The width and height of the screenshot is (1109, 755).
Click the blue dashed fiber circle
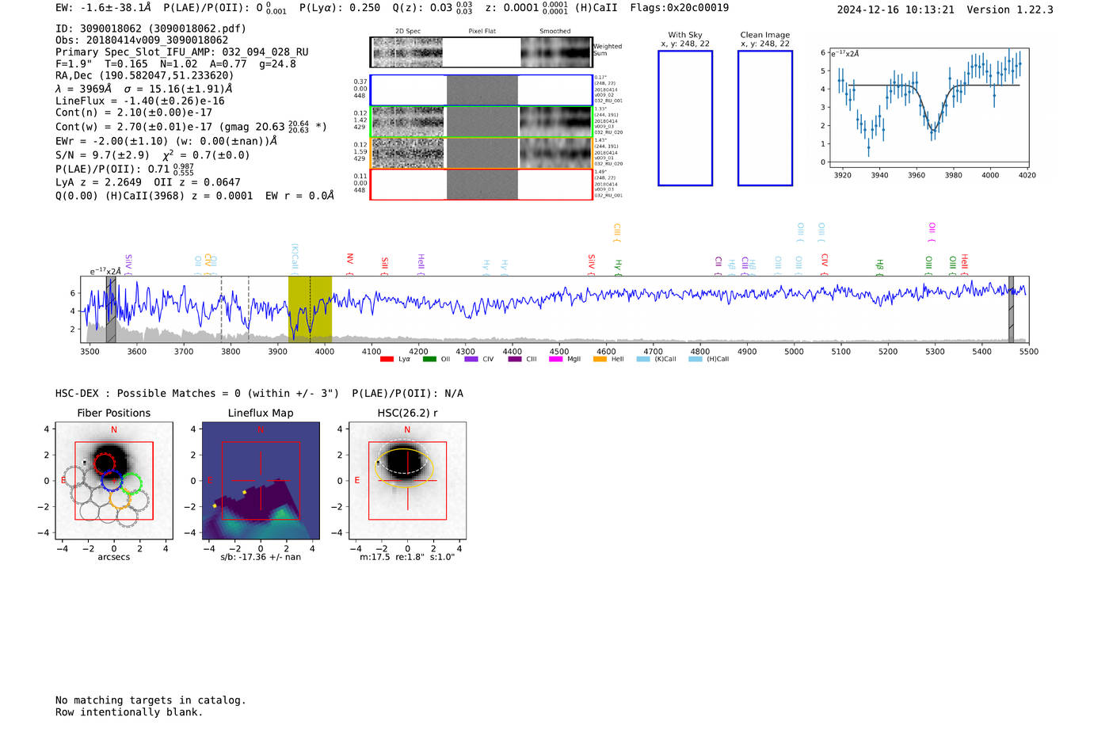[111, 479]
